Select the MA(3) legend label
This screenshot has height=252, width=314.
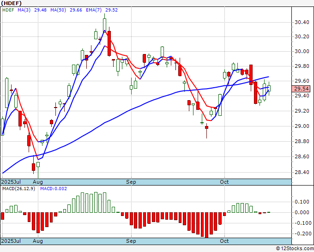[x=24, y=10]
